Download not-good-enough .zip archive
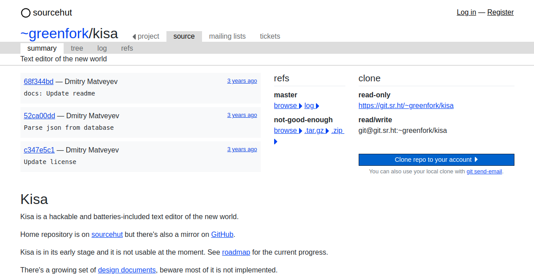Image resolution: width=534 pixels, height=280 pixels. (337, 130)
